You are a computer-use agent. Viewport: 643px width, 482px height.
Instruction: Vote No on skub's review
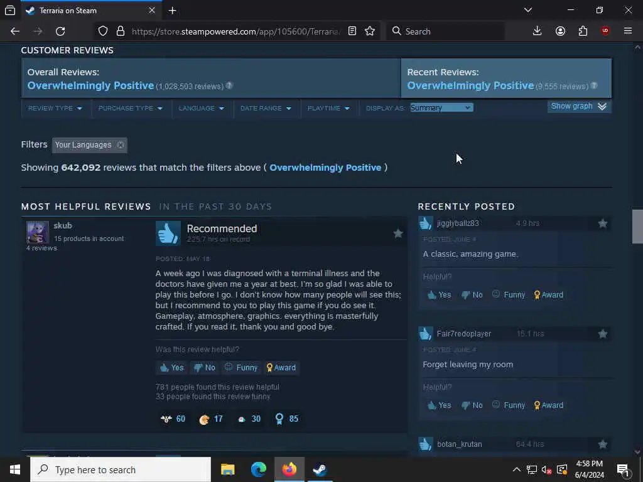[x=204, y=368]
